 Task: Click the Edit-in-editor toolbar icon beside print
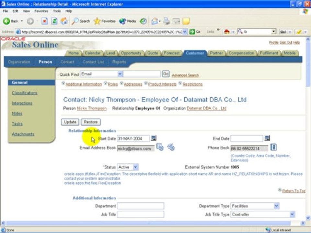176,21
